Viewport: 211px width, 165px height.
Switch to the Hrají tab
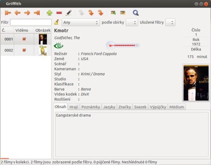(74, 107)
